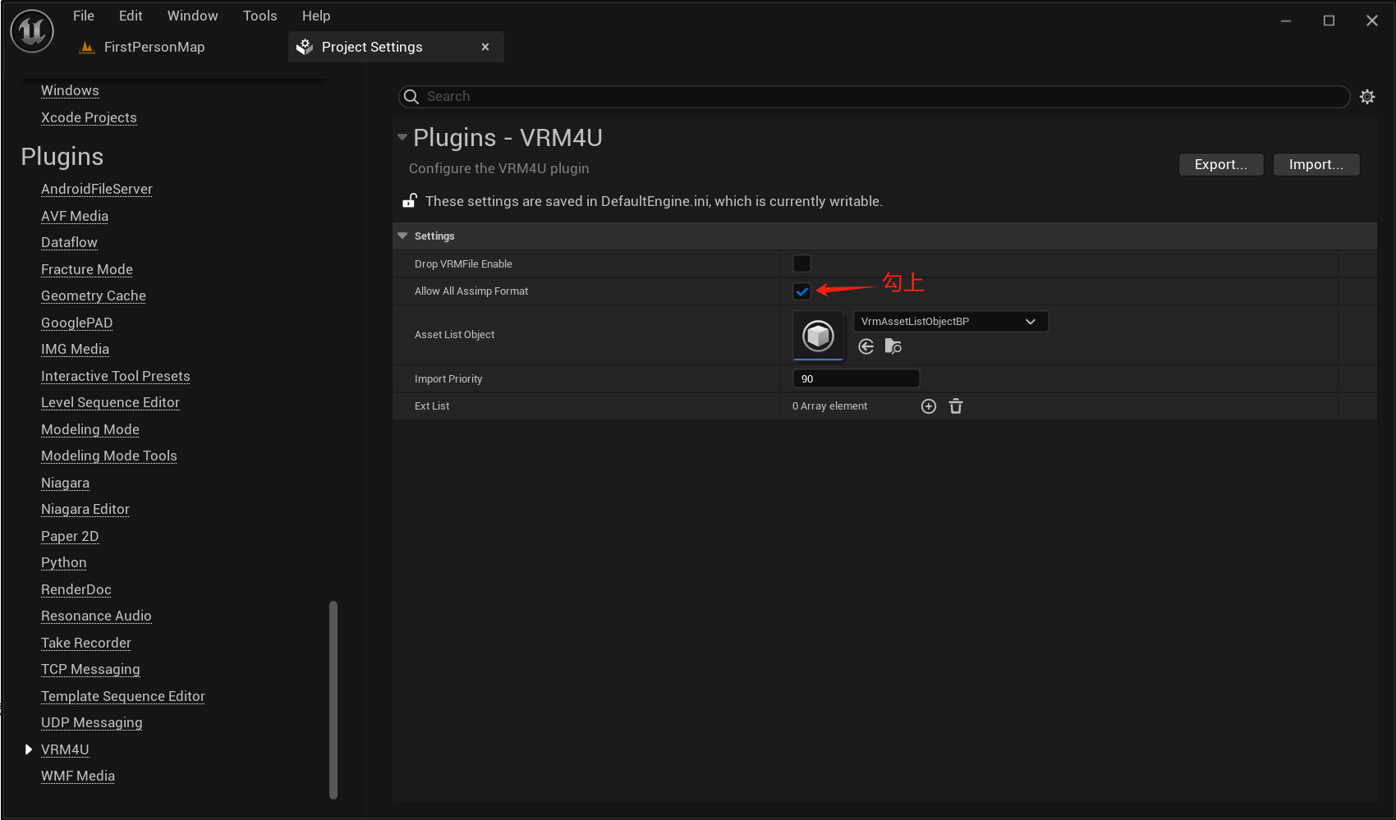The width and height of the screenshot is (1396, 820).
Task: Select Paper 2D in sidebar
Action: click(70, 536)
